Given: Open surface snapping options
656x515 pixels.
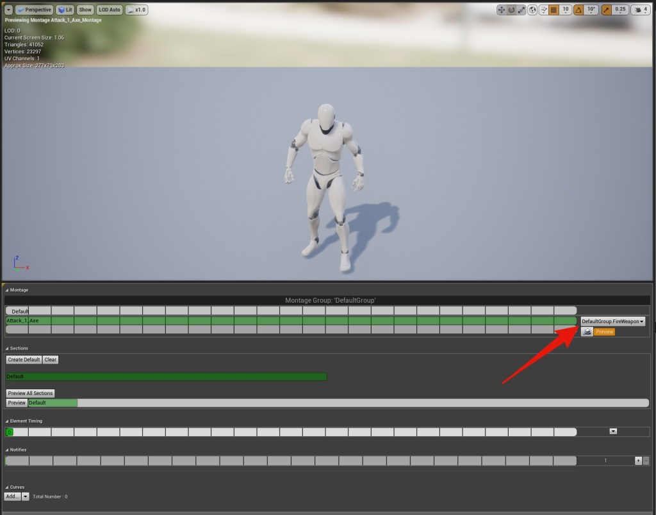Looking at the screenshot, I should pyautogui.click(x=543, y=10).
